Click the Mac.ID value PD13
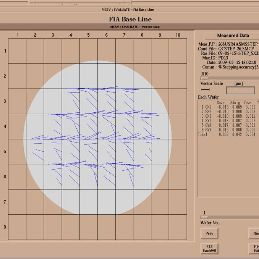The image size is (259, 259). 223,58
